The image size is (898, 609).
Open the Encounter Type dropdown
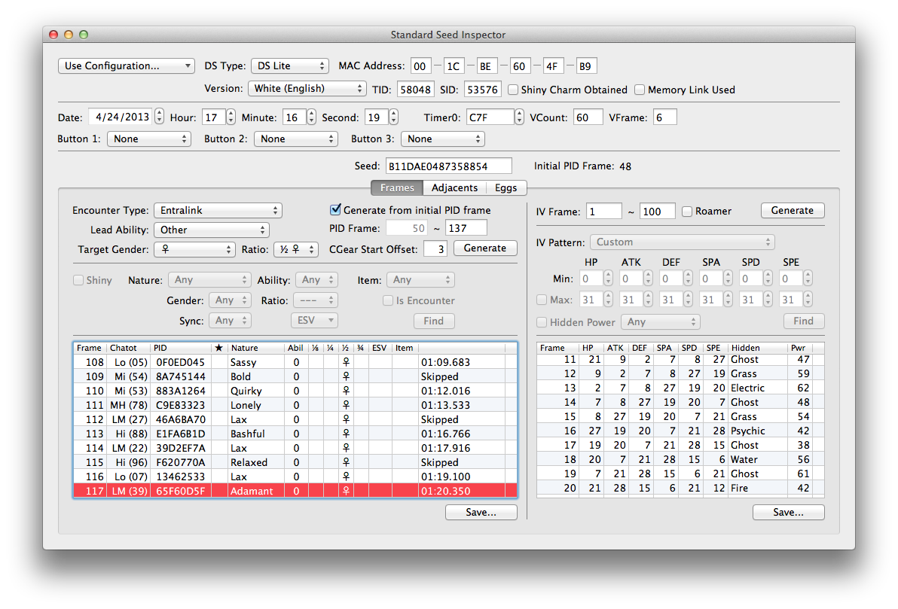[218, 211]
